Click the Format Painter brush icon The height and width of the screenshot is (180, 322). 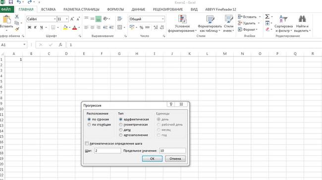(17, 29)
